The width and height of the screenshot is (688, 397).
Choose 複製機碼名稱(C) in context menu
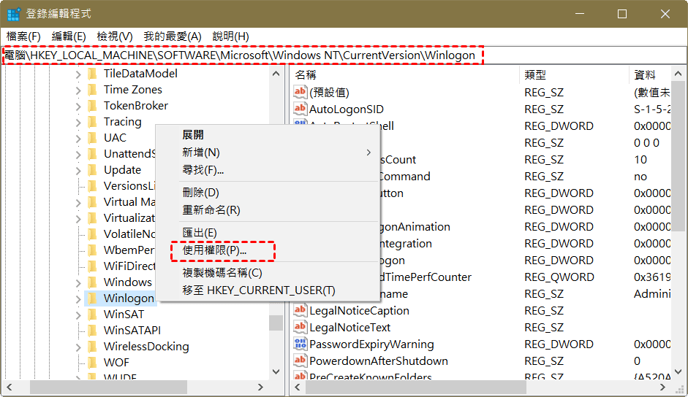pyautogui.click(x=268, y=273)
